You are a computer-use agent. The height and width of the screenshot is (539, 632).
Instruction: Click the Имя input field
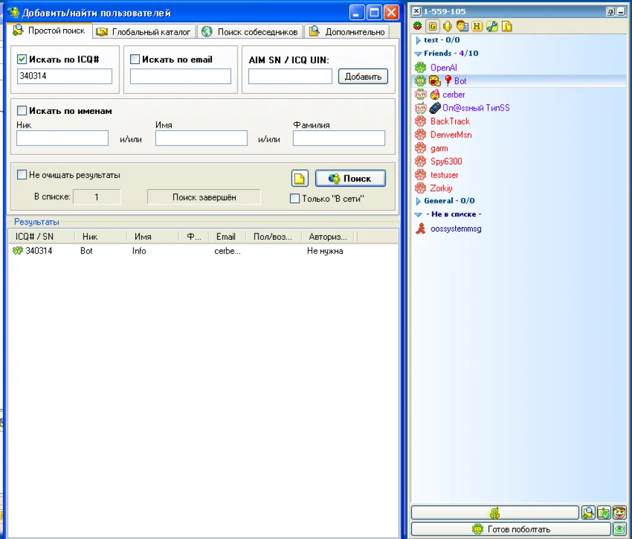pos(202,138)
